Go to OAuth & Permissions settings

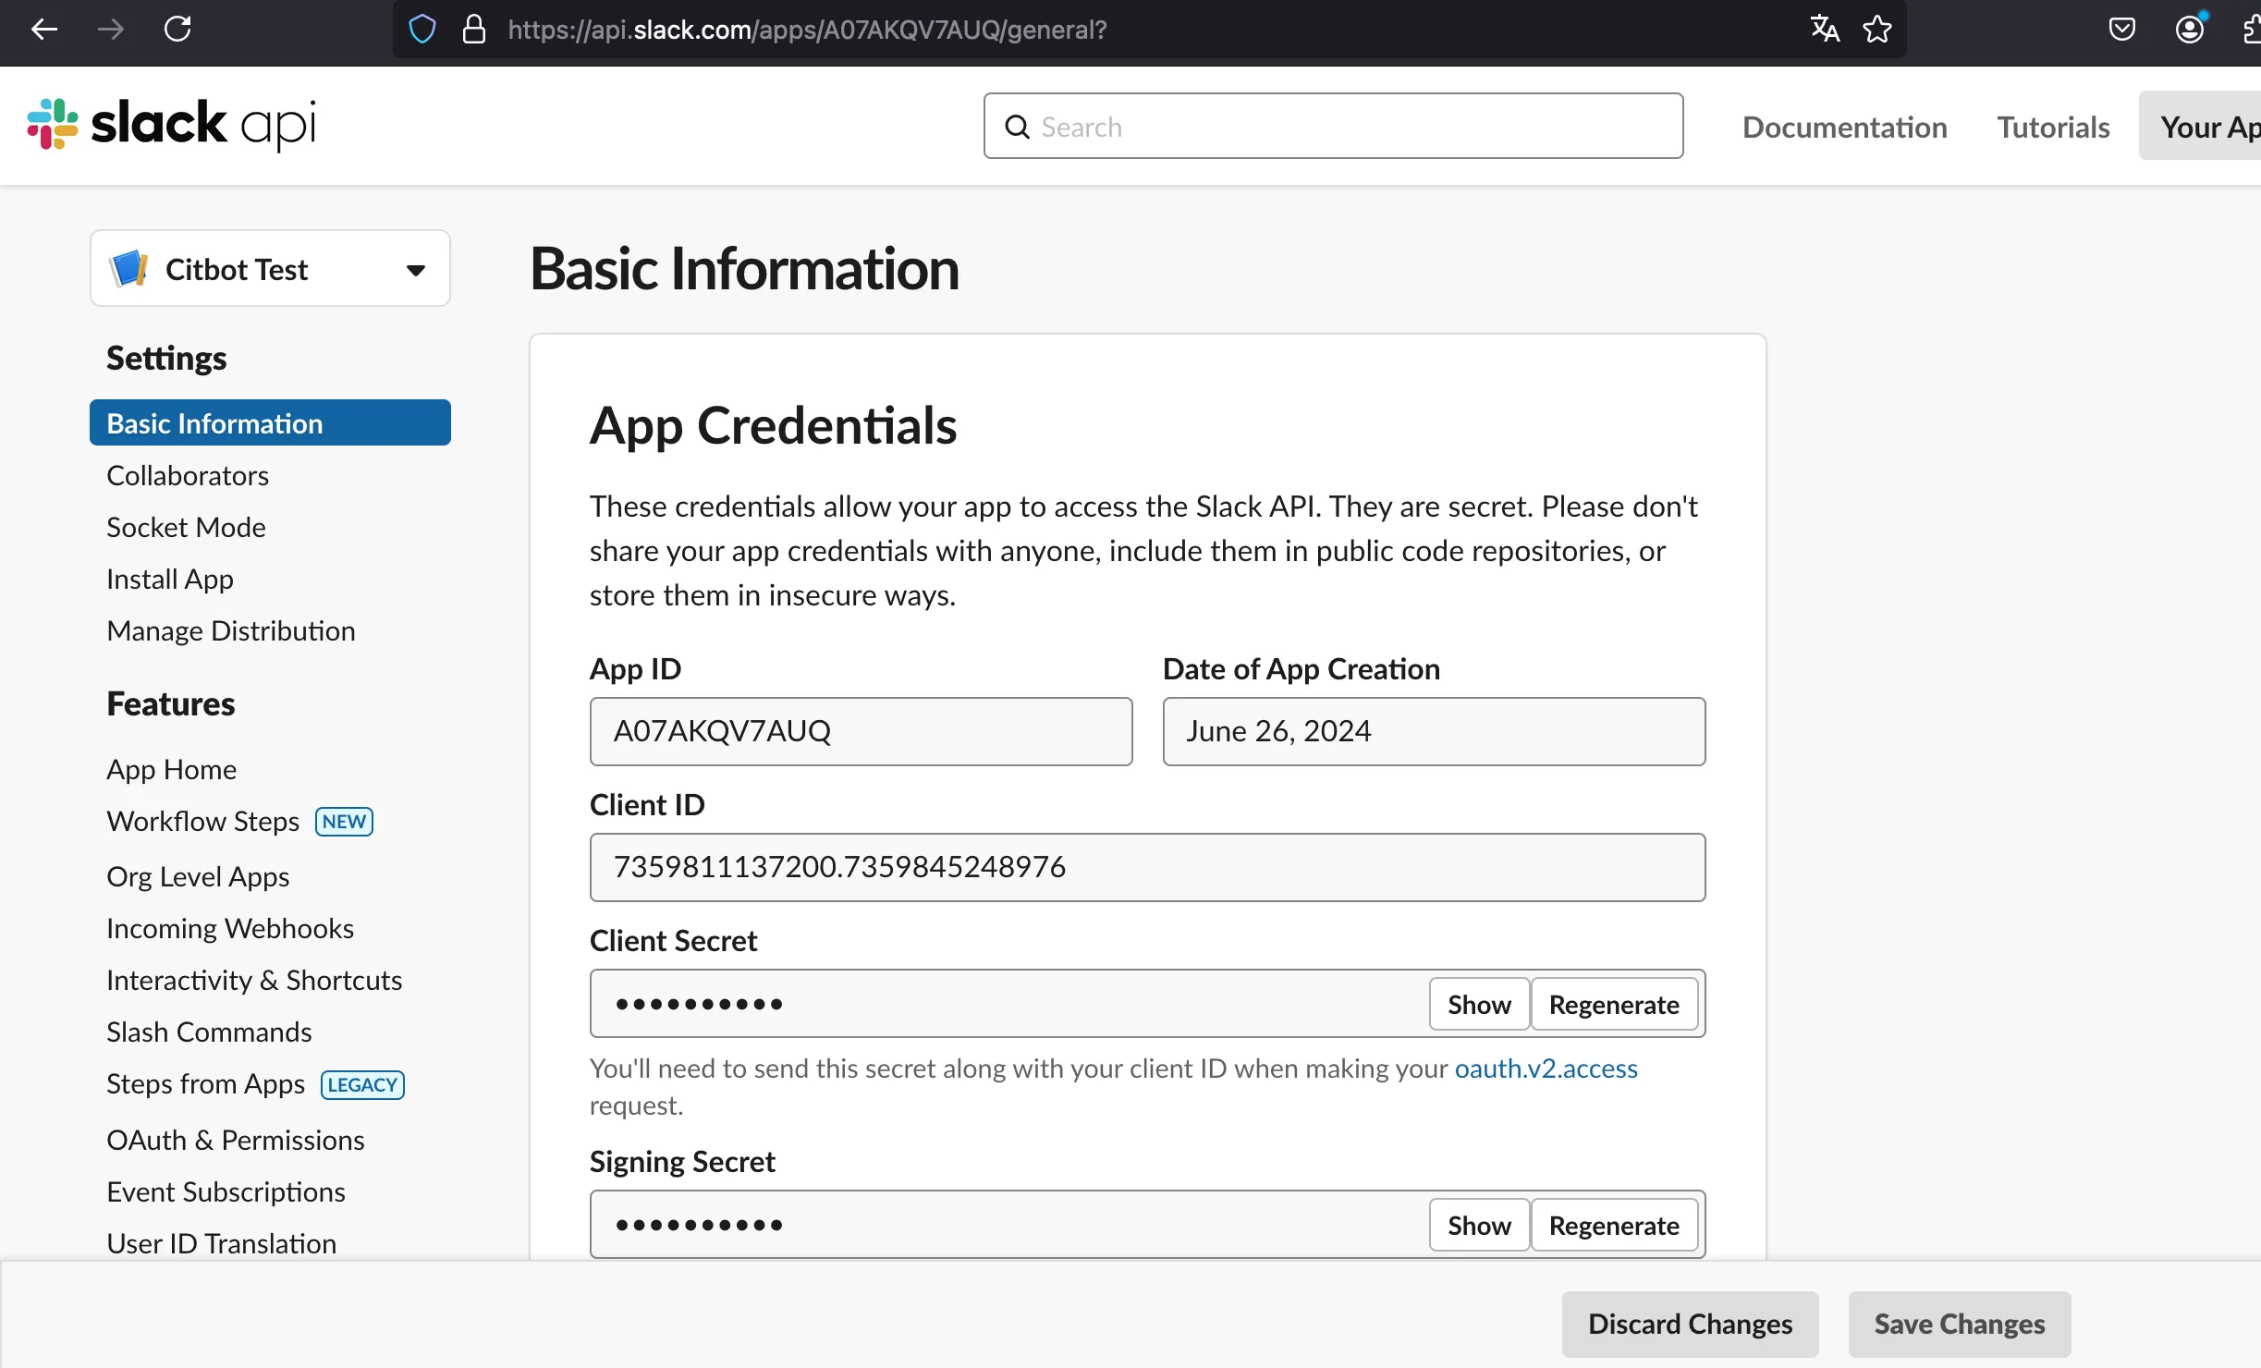(236, 1140)
